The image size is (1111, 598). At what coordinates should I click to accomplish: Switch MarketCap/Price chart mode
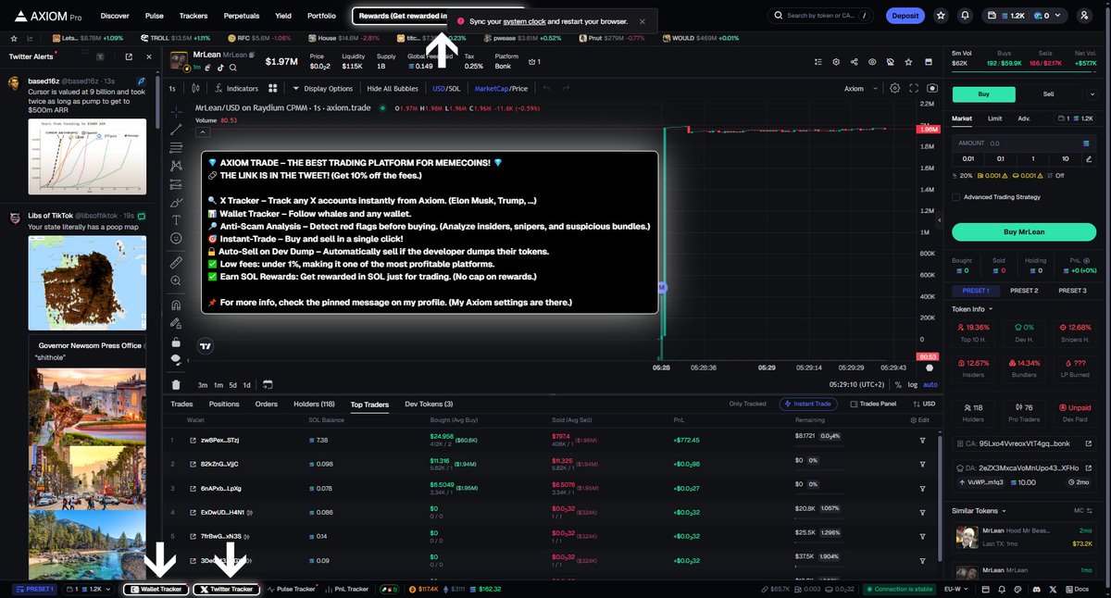click(x=501, y=89)
